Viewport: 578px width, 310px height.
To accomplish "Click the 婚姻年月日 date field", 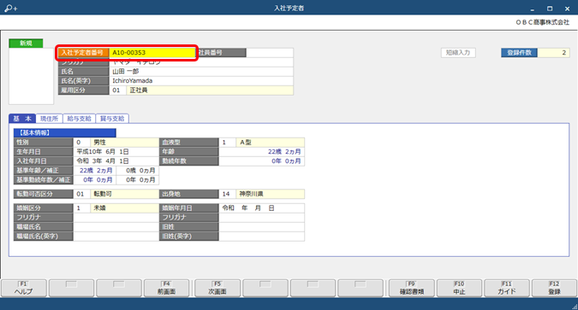I will [x=262, y=208].
